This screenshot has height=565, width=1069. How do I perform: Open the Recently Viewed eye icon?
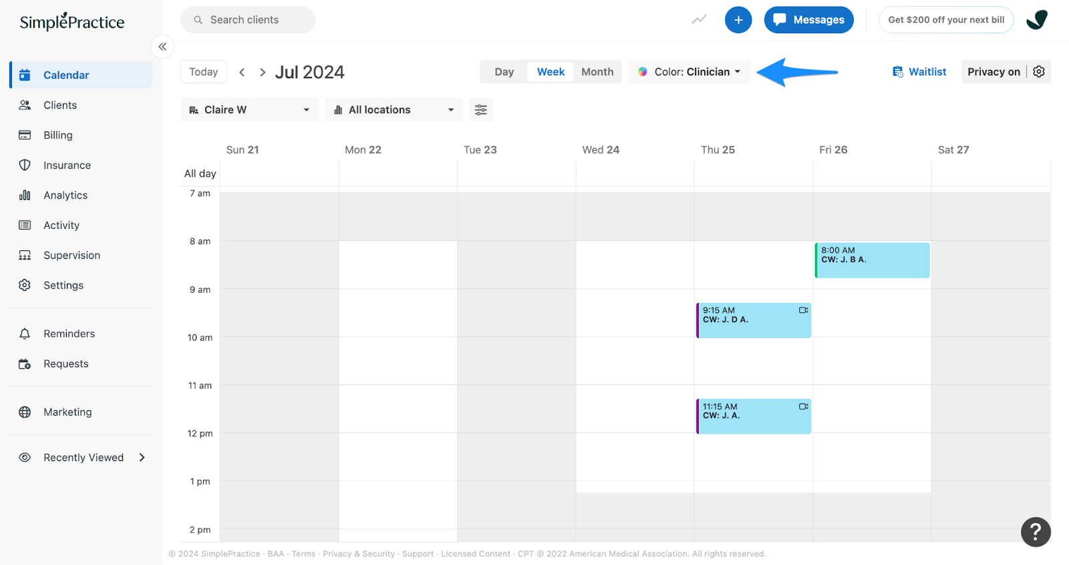[x=25, y=457]
